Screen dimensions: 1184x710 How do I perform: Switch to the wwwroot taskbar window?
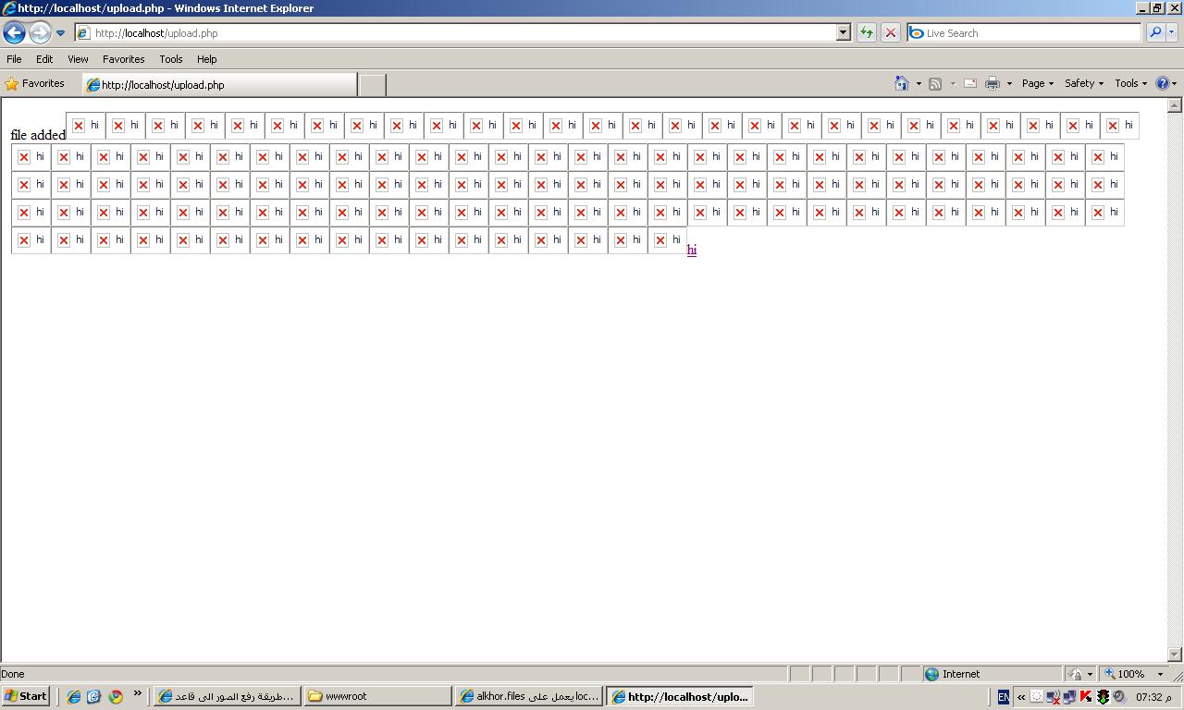378,696
